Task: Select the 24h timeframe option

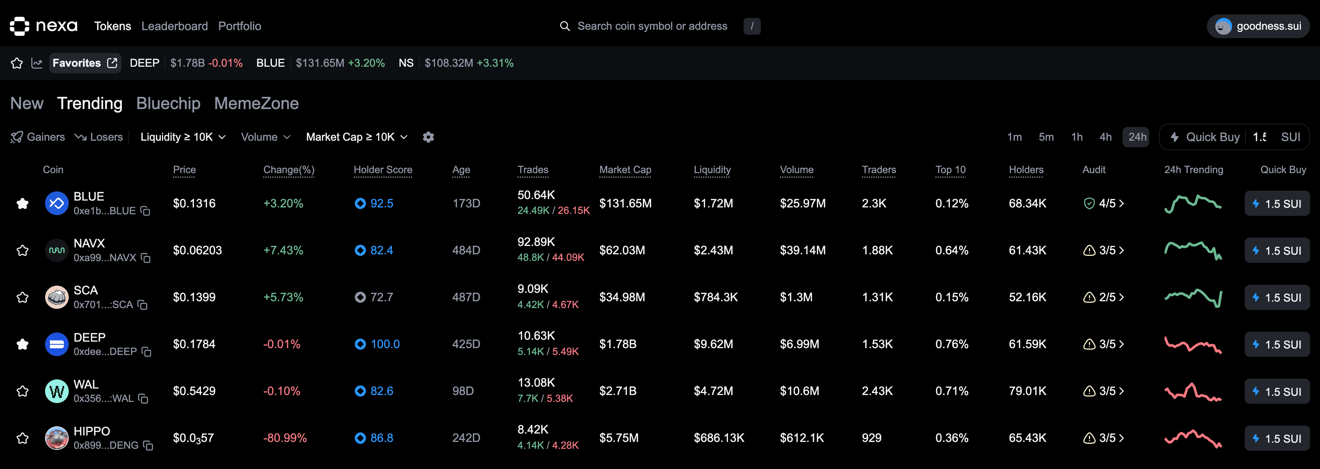Action: (x=1136, y=137)
